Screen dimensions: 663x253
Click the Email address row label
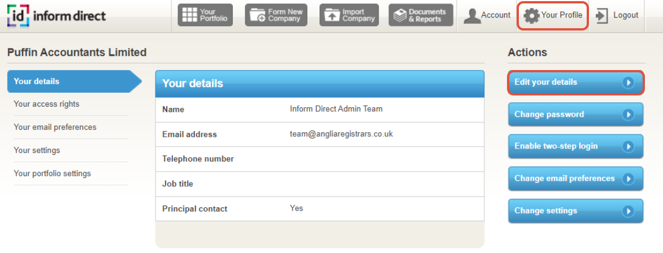189,134
